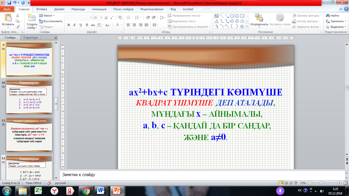The height and width of the screenshot is (196, 349).
Task: Open Google Chrome from the taskbar
Action: (x=86, y=191)
